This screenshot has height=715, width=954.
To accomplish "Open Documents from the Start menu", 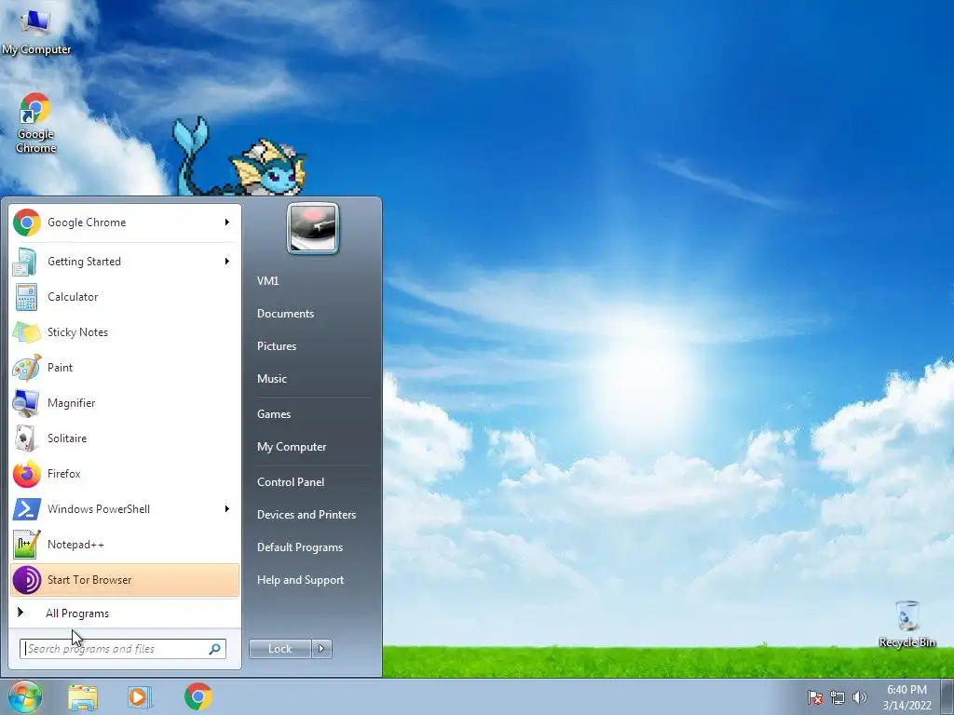I will 285,314.
